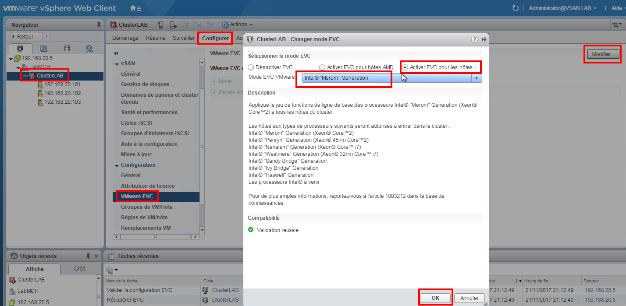
Task: Open Gestion de disques settings
Action: (145, 84)
